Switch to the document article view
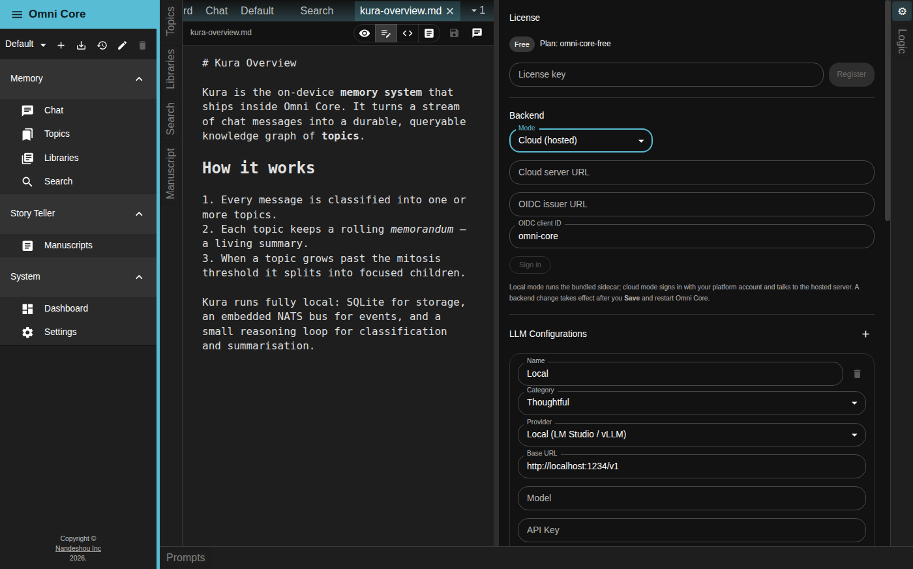 (428, 33)
